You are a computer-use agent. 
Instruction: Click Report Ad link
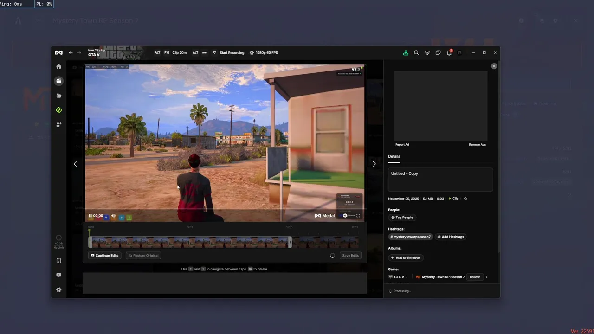pyautogui.click(x=402, y=145)
